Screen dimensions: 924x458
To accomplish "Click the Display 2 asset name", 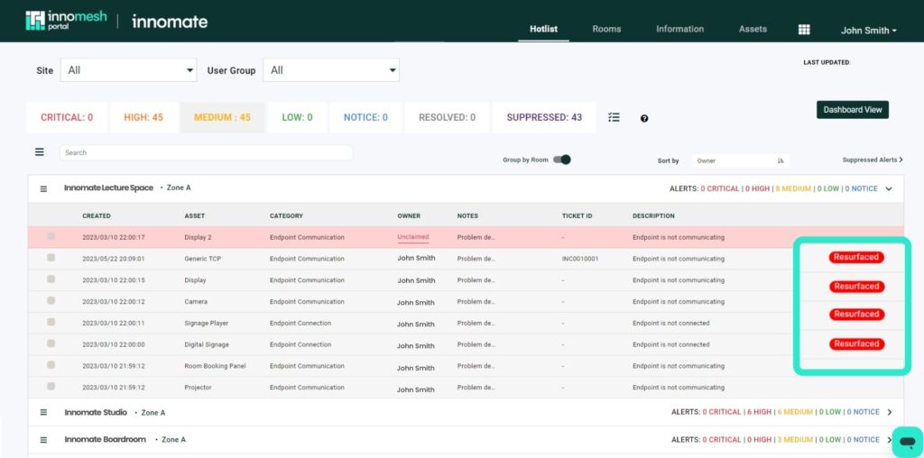I will point(198,237).
